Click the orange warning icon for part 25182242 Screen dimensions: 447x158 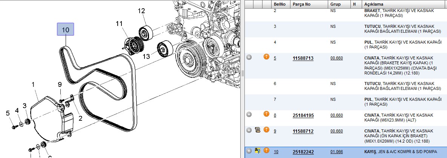click(x=267, y=150)
